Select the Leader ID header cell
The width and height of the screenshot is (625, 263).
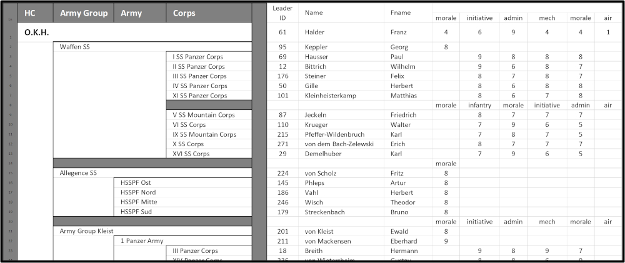(x=282, y=12)
